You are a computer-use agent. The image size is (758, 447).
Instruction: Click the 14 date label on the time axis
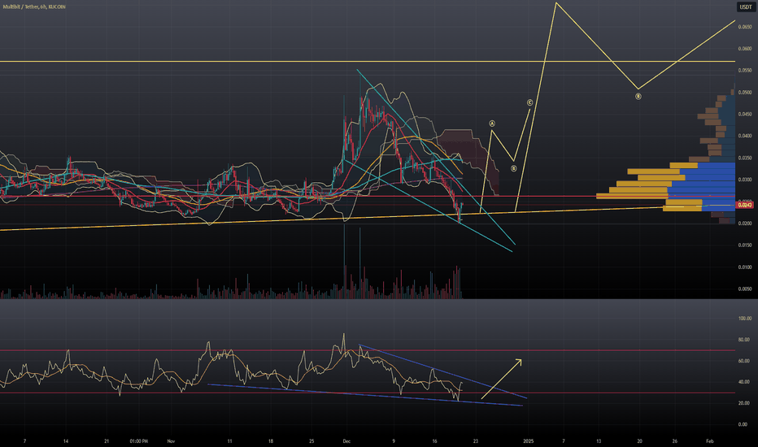point(66,441)
